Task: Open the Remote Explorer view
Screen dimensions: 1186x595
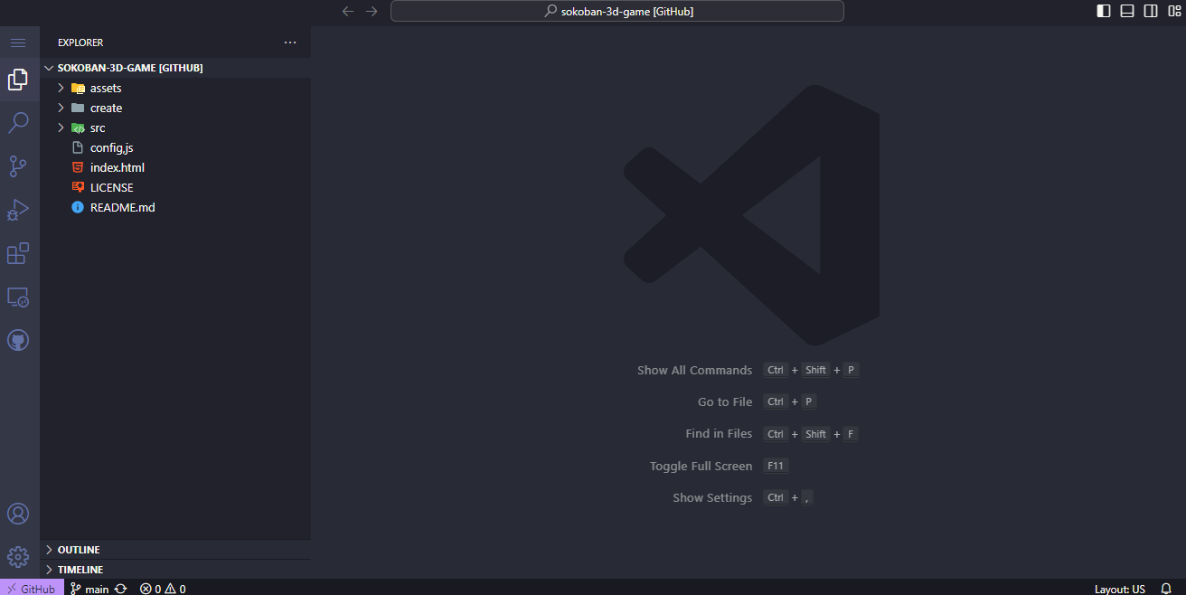Action: tap(18, 297)
